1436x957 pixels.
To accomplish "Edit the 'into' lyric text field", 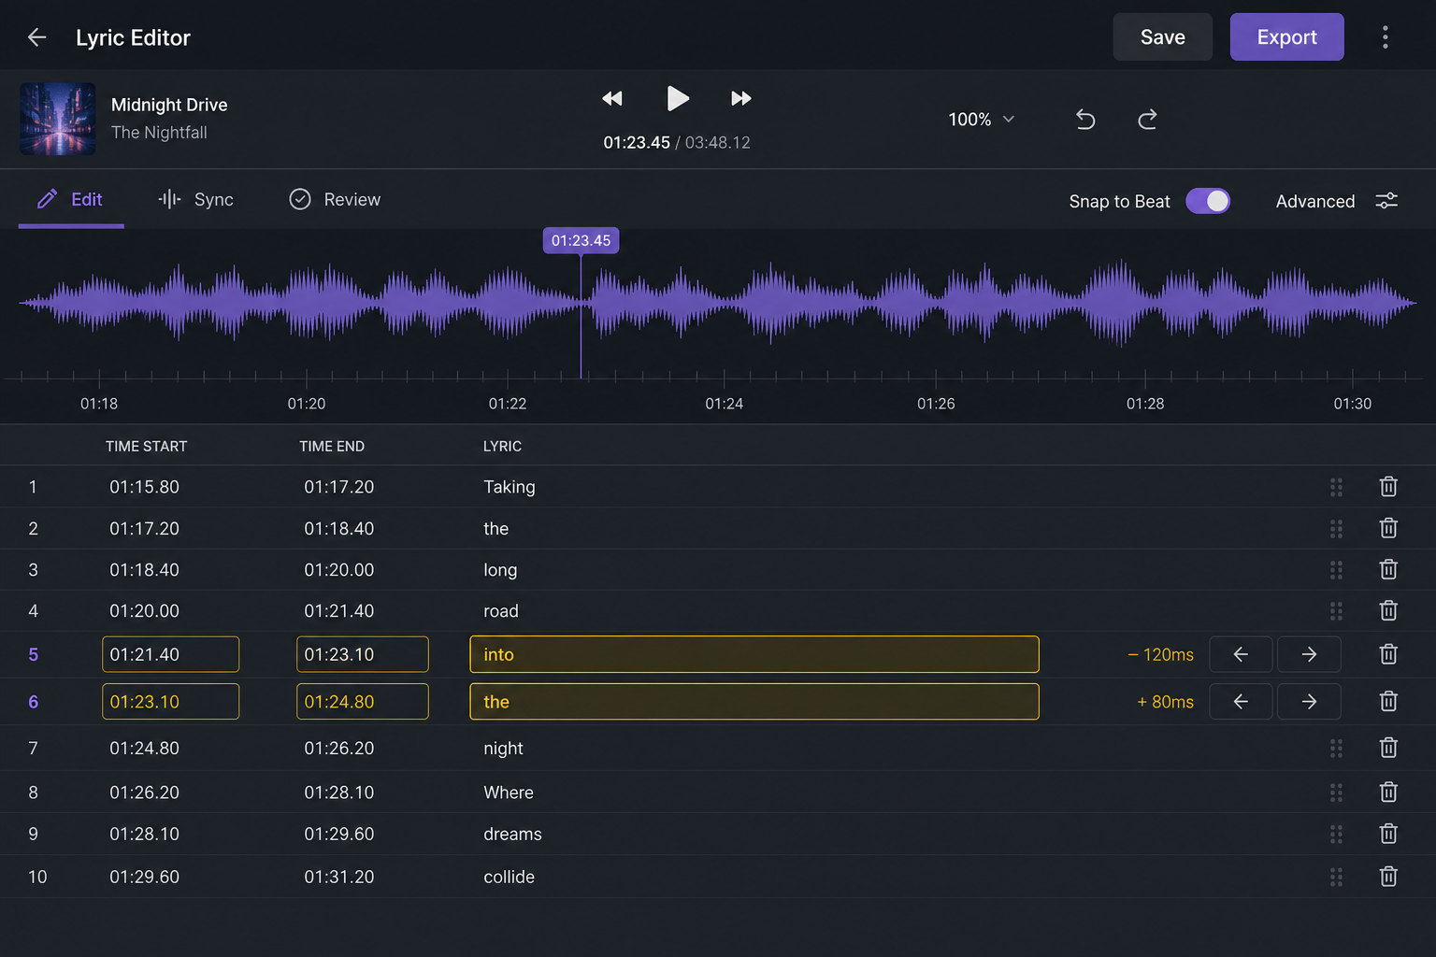I will 754,654.
